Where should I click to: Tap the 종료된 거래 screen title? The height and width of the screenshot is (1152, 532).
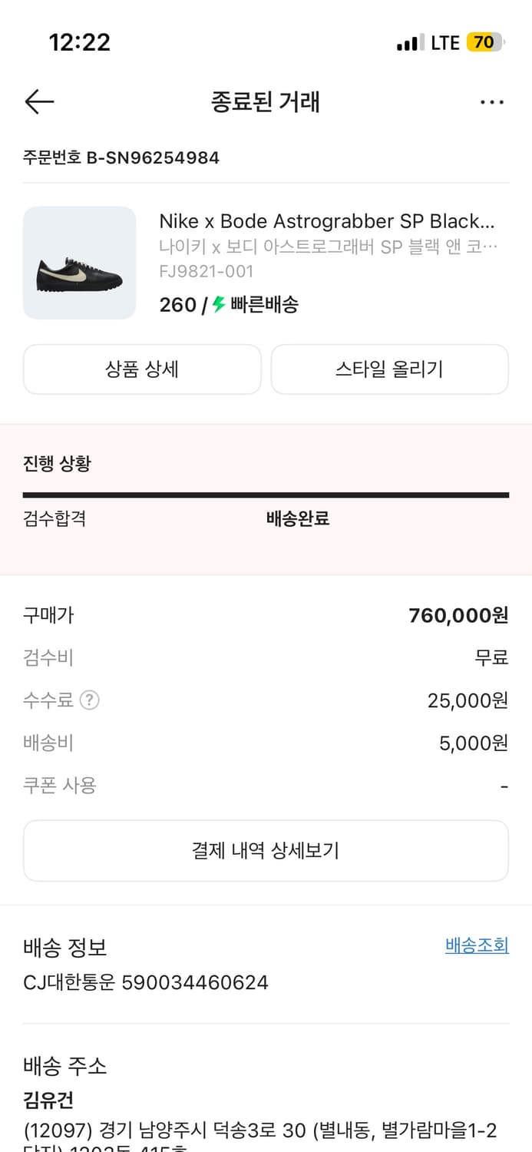266,102
